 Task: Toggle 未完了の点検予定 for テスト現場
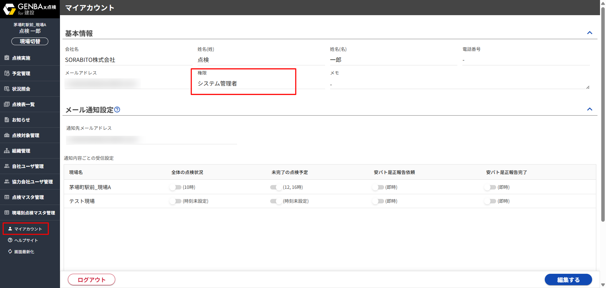[276, 201]
